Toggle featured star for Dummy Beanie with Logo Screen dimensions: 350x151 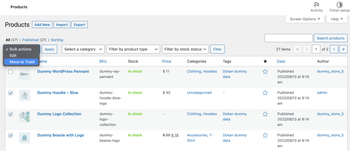[x=265, y=135]
